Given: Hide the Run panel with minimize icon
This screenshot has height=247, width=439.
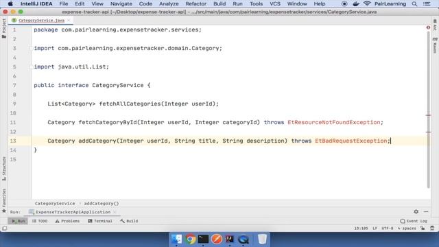Looking at the screenshot, I should coord(426,212).
